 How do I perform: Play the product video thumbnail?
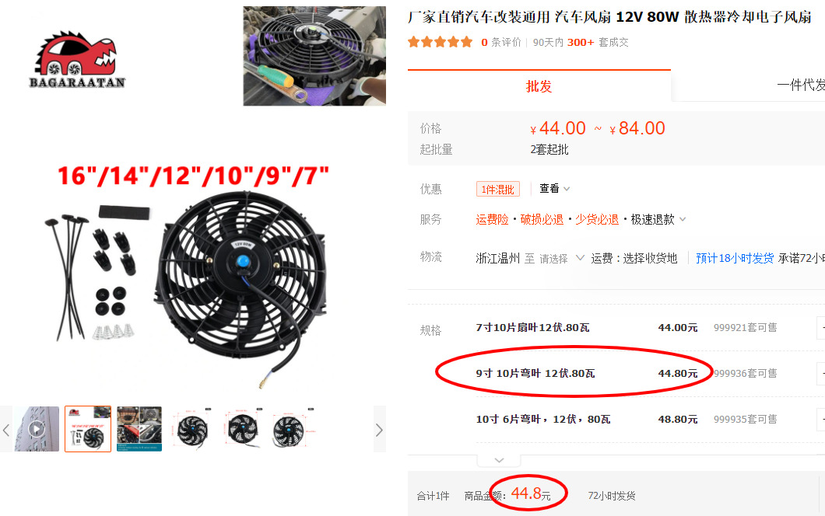37,429
